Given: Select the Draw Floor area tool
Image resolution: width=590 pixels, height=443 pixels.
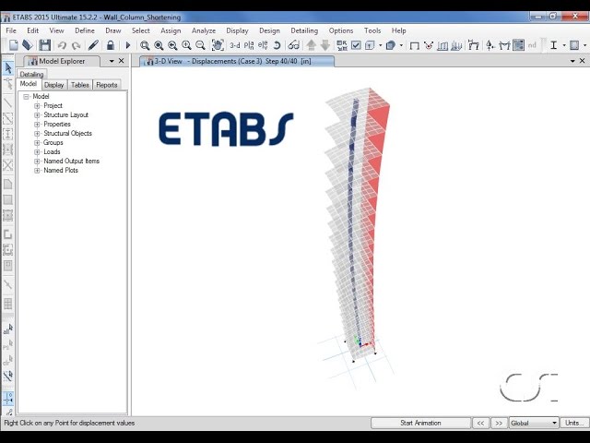Looking at the screenshot, I should coord(8,185).
